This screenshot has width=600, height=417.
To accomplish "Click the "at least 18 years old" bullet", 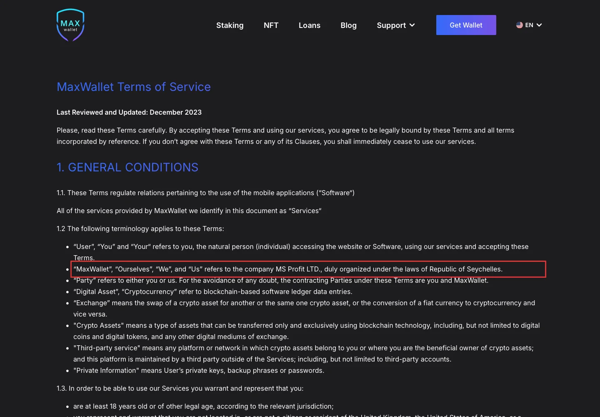I will pyautogui.click(x=203, y=406).
